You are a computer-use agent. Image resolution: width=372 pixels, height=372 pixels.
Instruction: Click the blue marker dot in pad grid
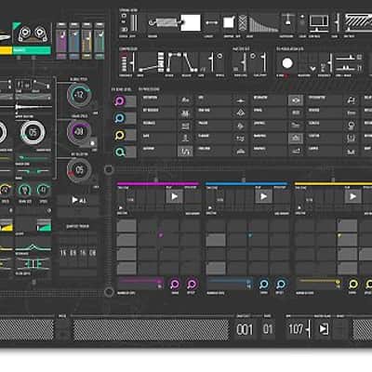tap(250, 235)
